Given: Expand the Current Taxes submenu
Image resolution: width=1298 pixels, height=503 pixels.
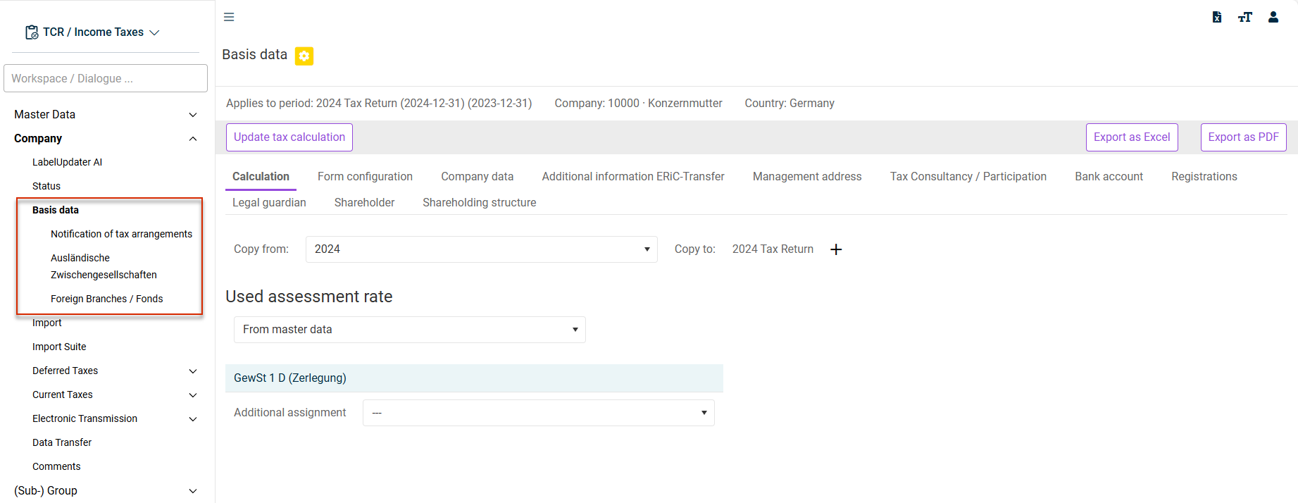Looking at the screenshot, I should click(193, 395).
